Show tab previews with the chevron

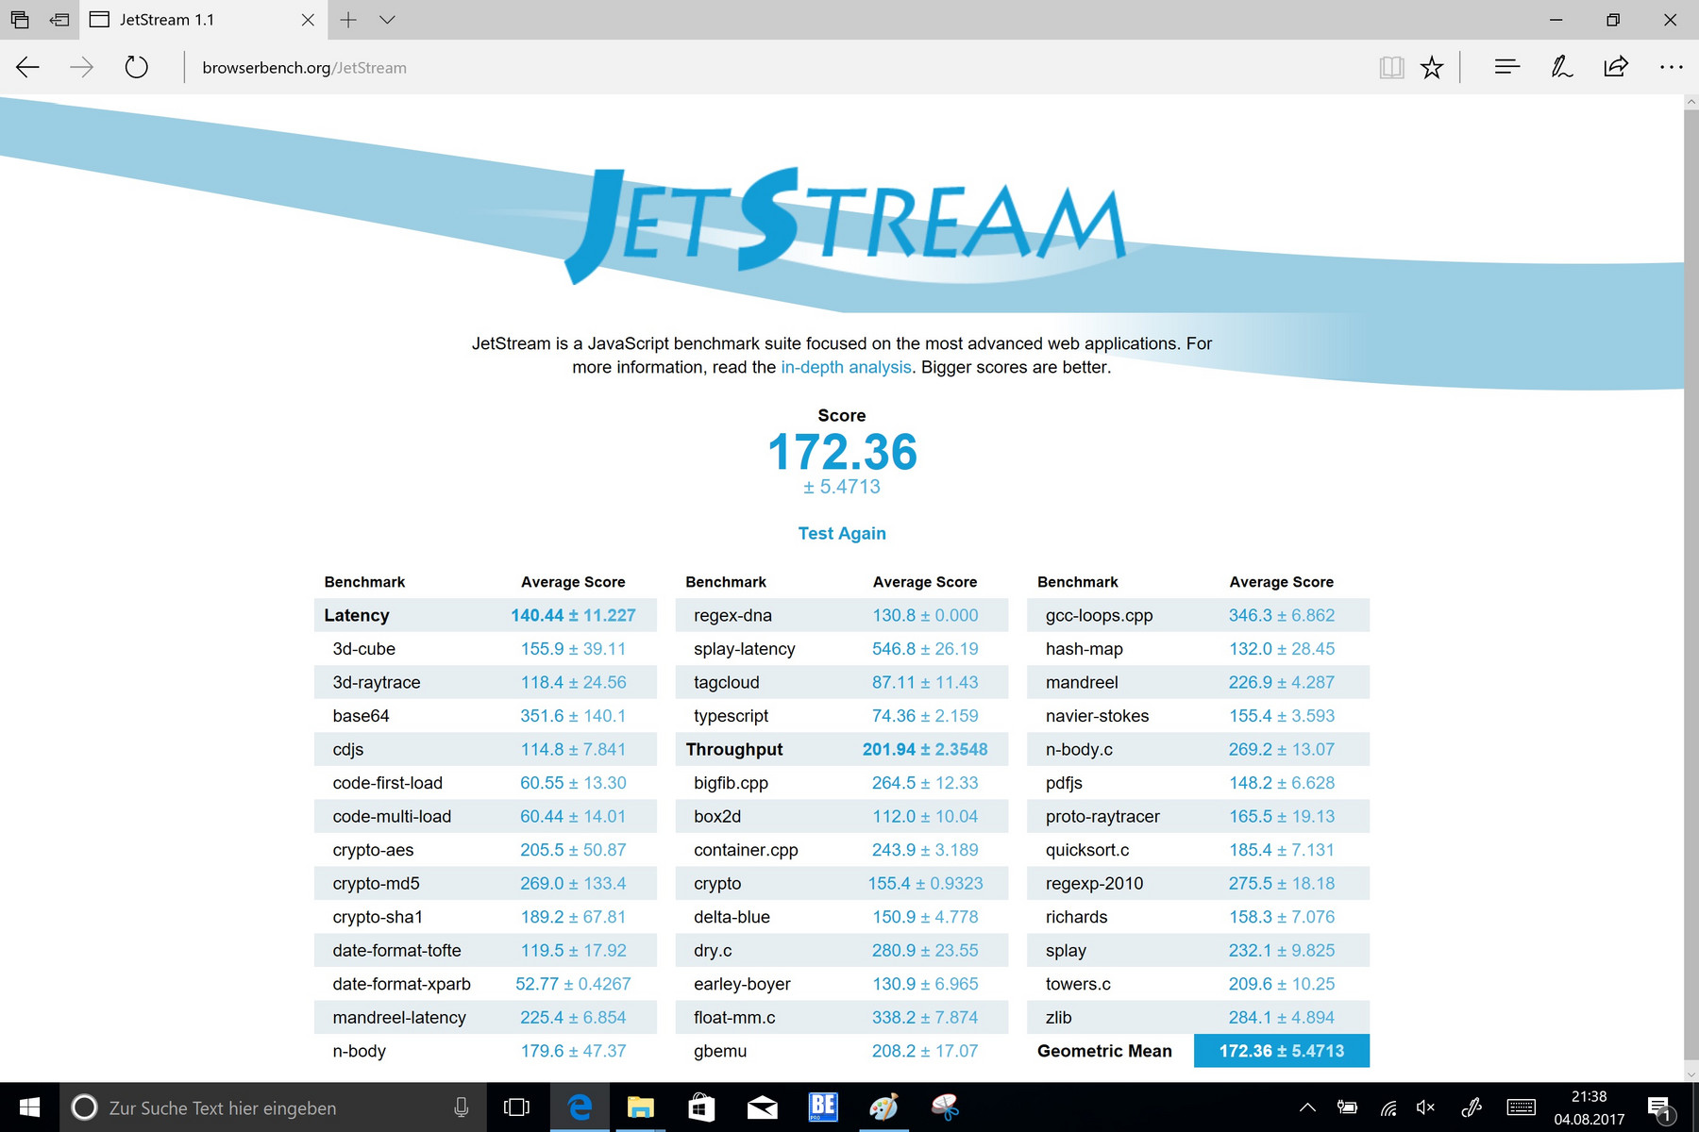point(387,20)
